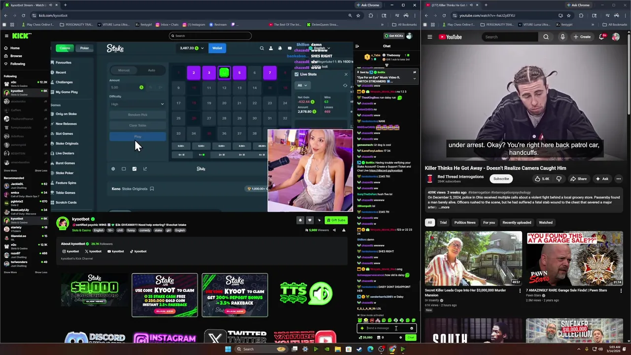631x355 pixels.
Task: Click Create button on YouTube
Action: (582, 37)
